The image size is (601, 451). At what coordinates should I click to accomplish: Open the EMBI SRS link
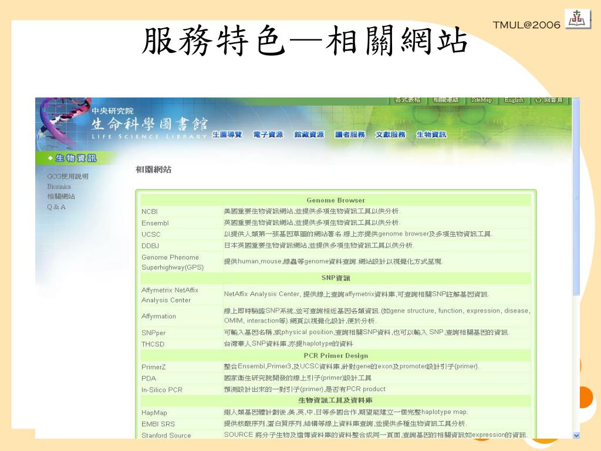(x=158, y=424)
